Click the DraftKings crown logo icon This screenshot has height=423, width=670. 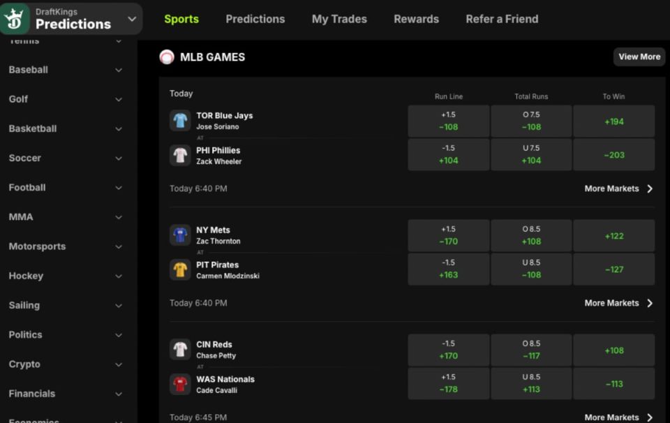pos(14,19)
